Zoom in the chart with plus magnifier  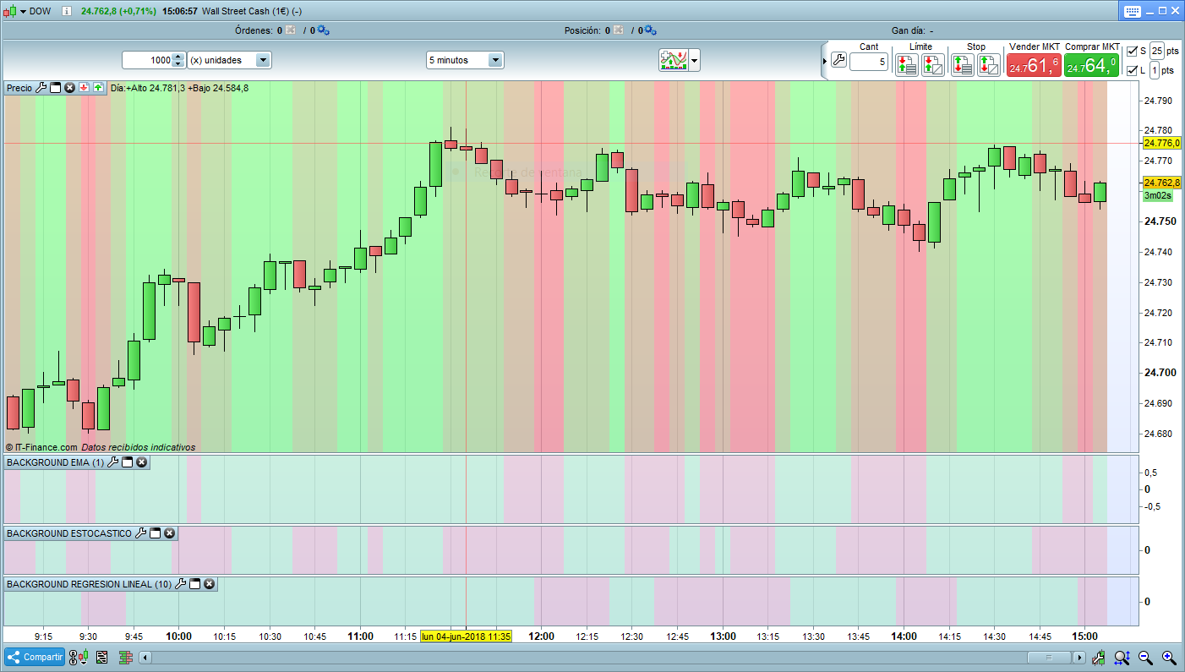(1169, 657)
